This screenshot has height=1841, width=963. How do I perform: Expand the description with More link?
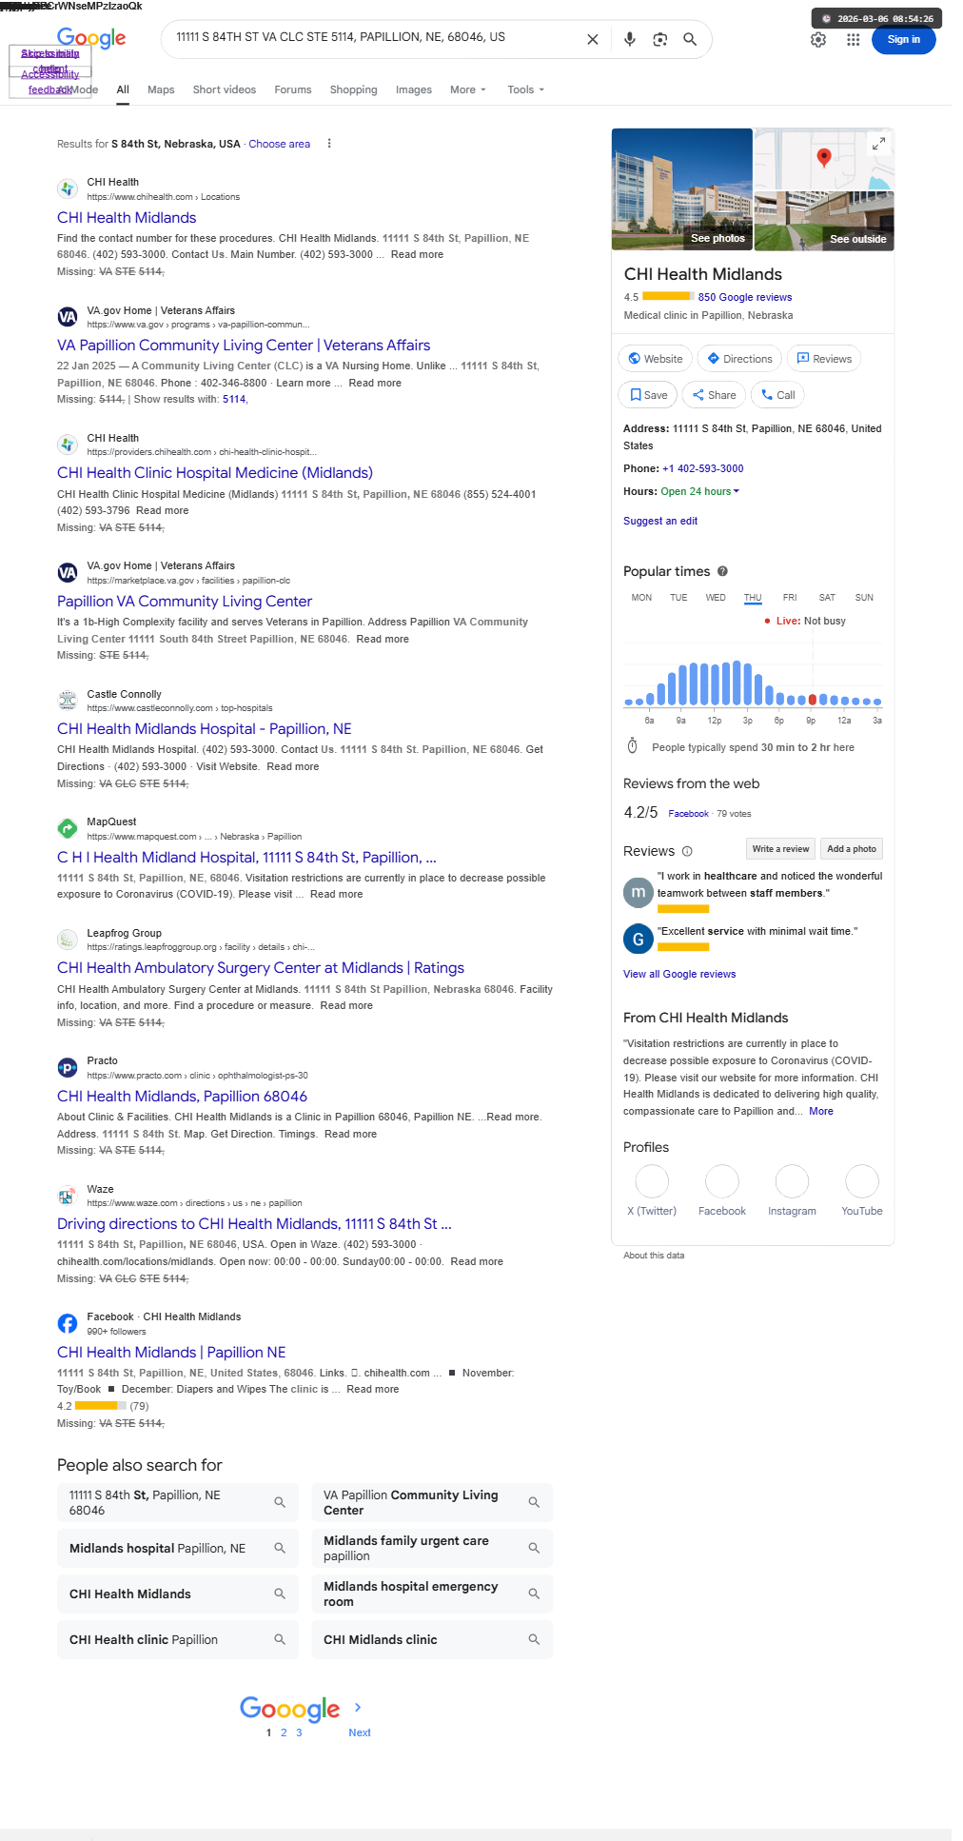(821, 1111)
